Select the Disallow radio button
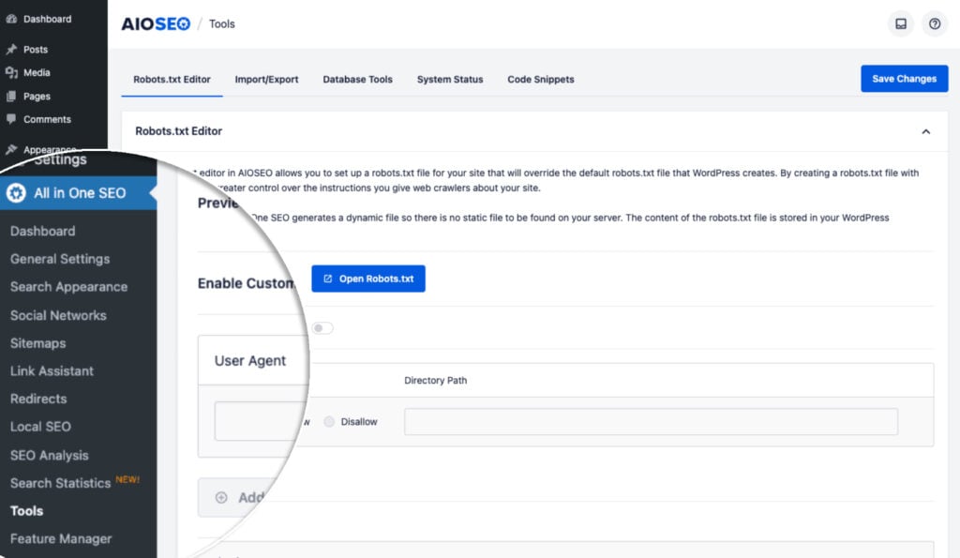The width and height of the screenshot is (960, 558). pyautogui.click(x=329, y=421)
